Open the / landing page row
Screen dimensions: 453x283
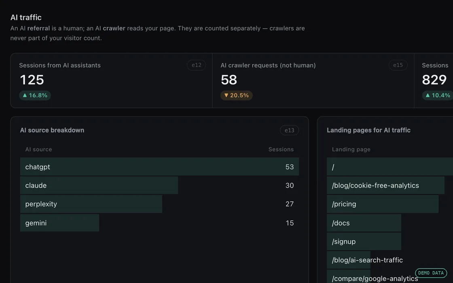[x=390, y=167]
